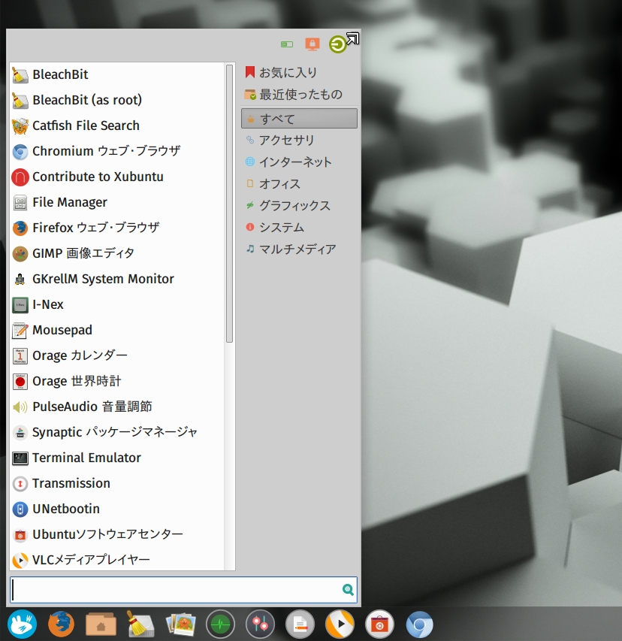Viewport: 622px width, 641px height.
Task: Launch VLCメディアプレイヤー from the list
Action: (x=90, y=560)
